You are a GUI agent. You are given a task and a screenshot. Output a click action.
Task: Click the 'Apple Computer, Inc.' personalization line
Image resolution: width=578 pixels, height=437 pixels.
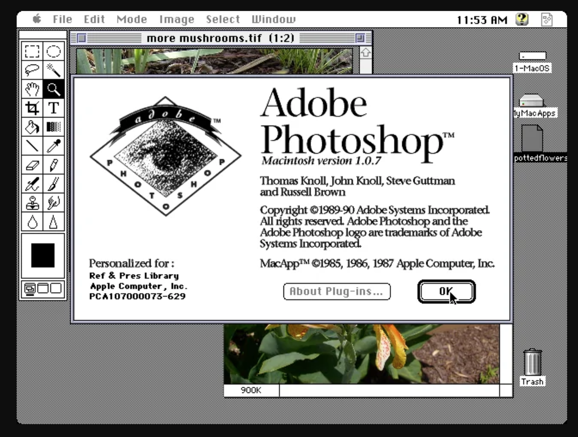139,286
